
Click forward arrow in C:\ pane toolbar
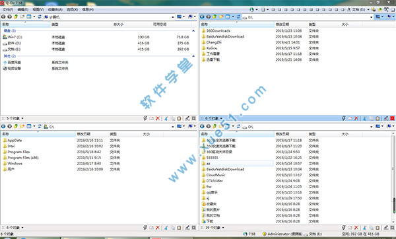10,126
